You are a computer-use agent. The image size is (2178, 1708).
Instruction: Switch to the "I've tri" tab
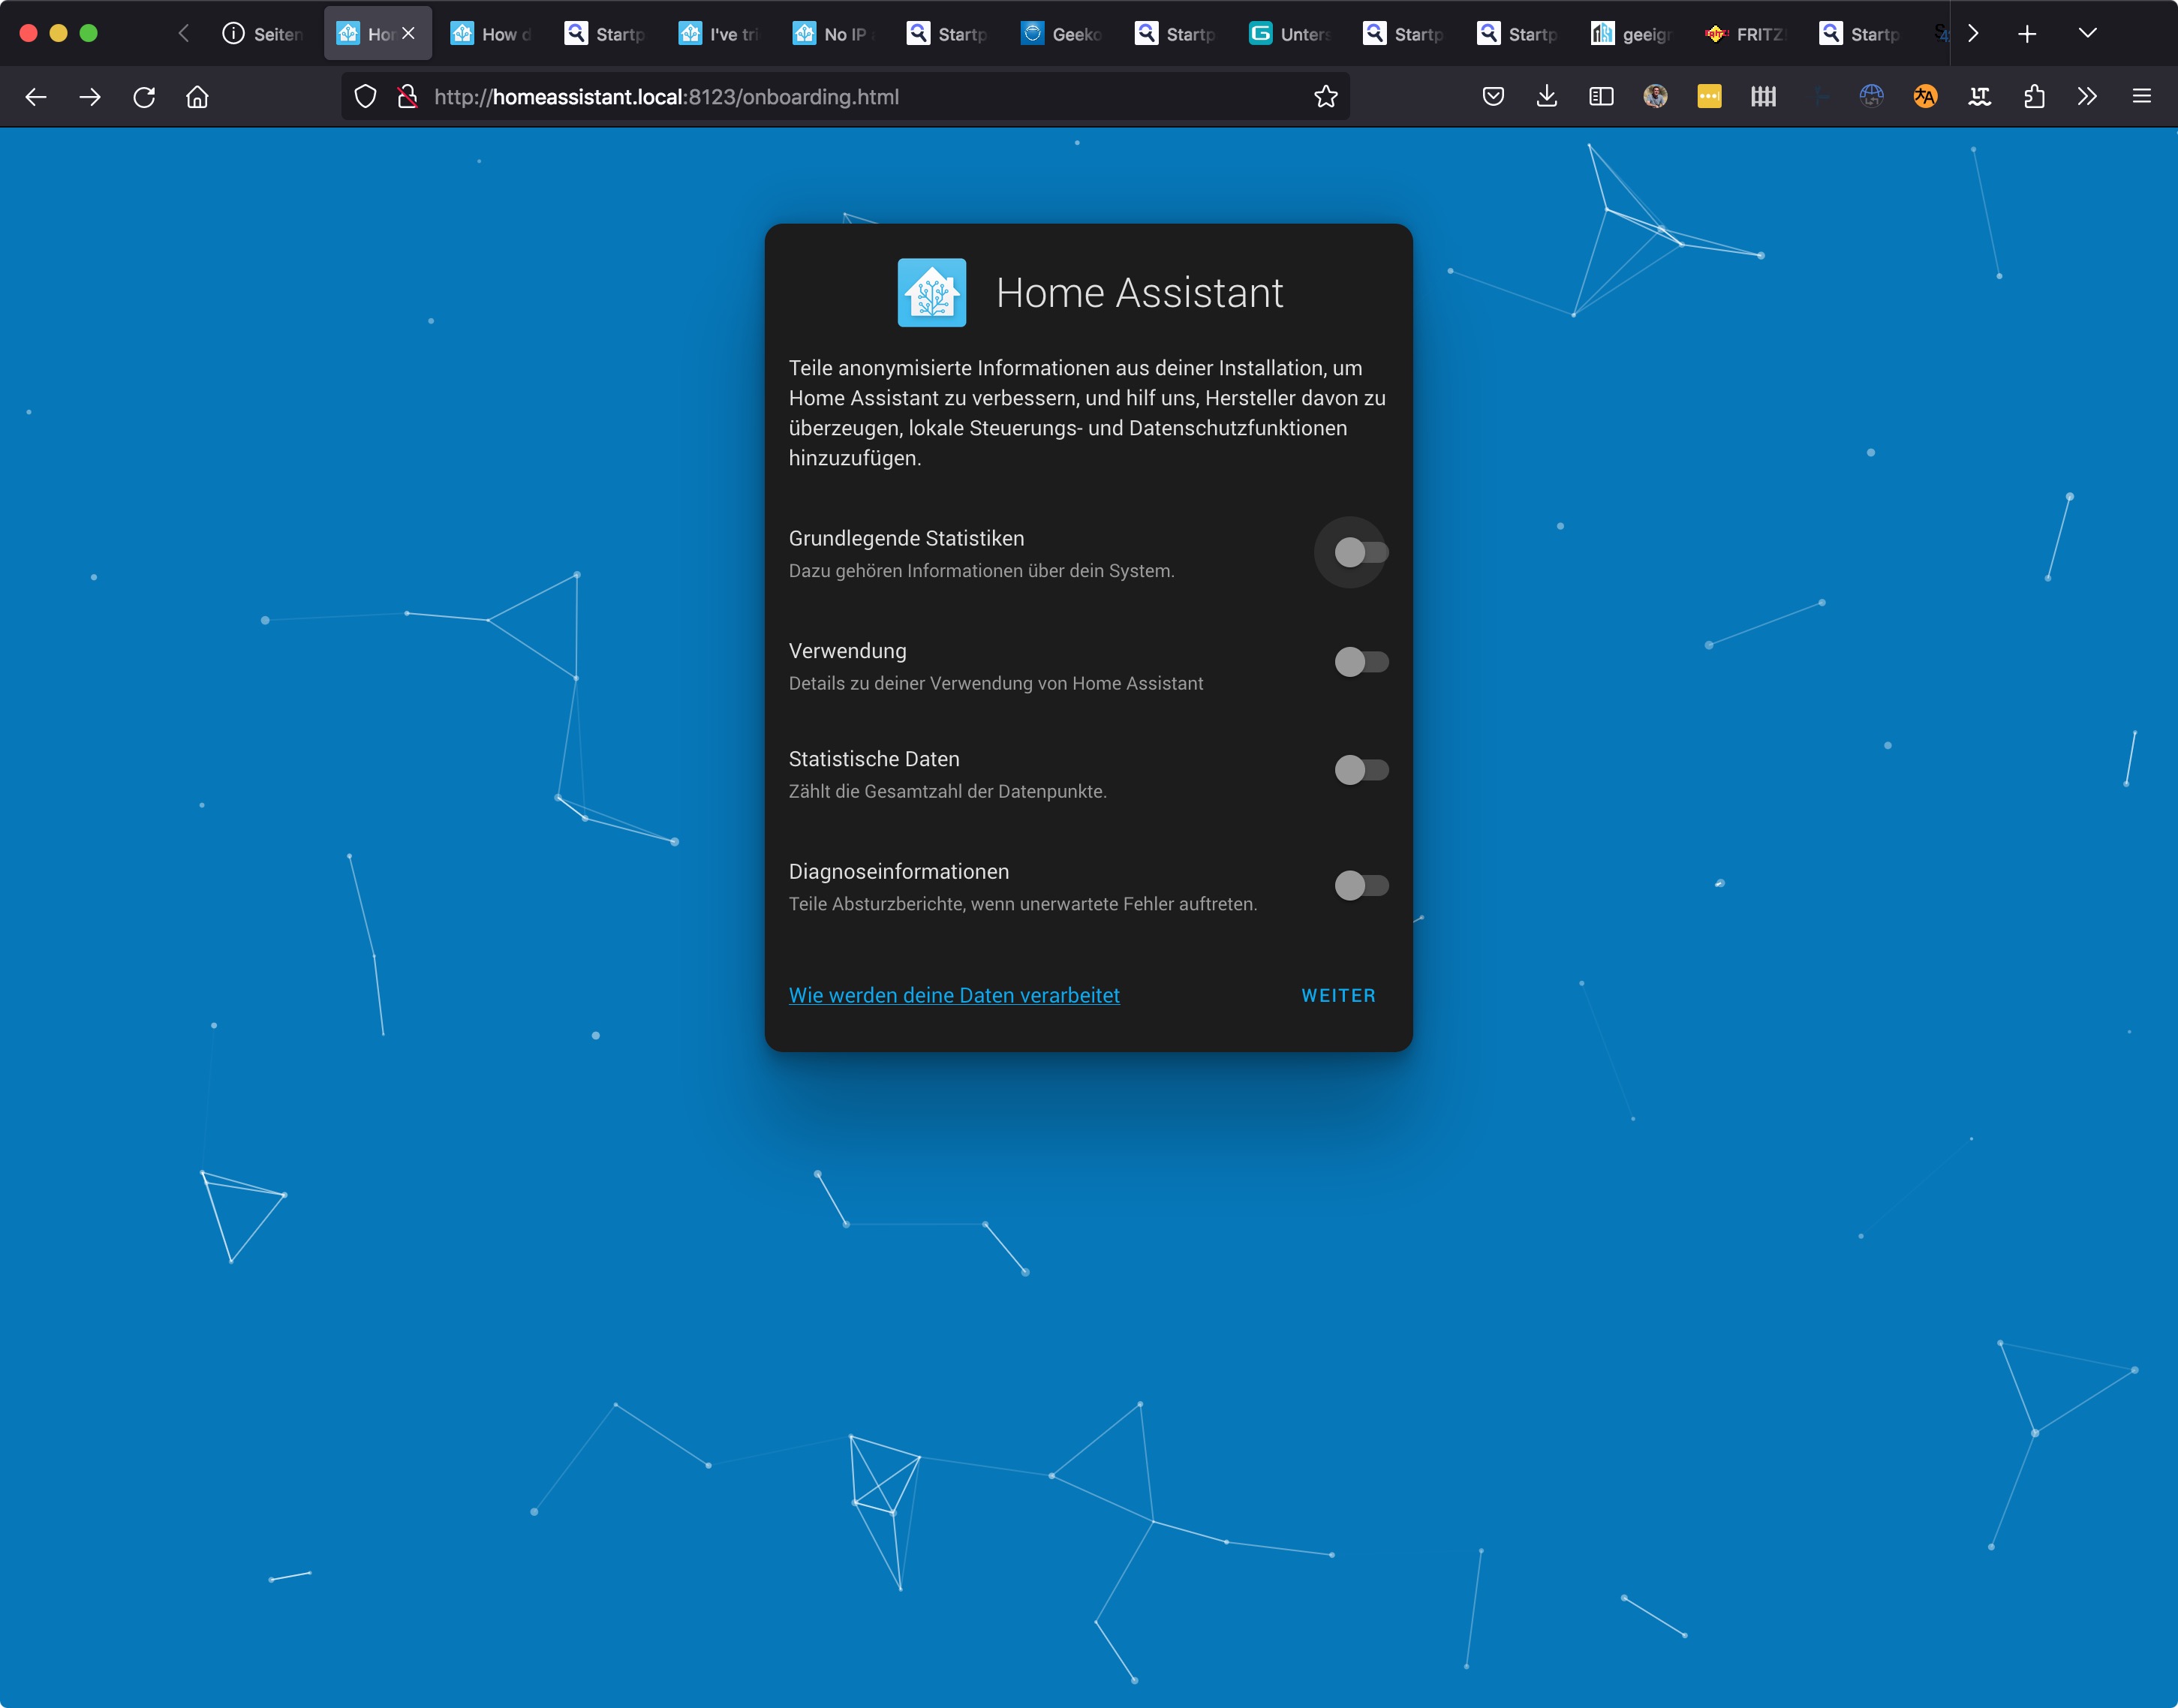[721, 34]
